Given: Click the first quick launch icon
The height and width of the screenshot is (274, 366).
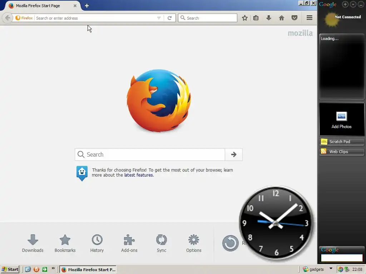Looking at the screenshot, I should pyautogui.click(x=28, y=269).
